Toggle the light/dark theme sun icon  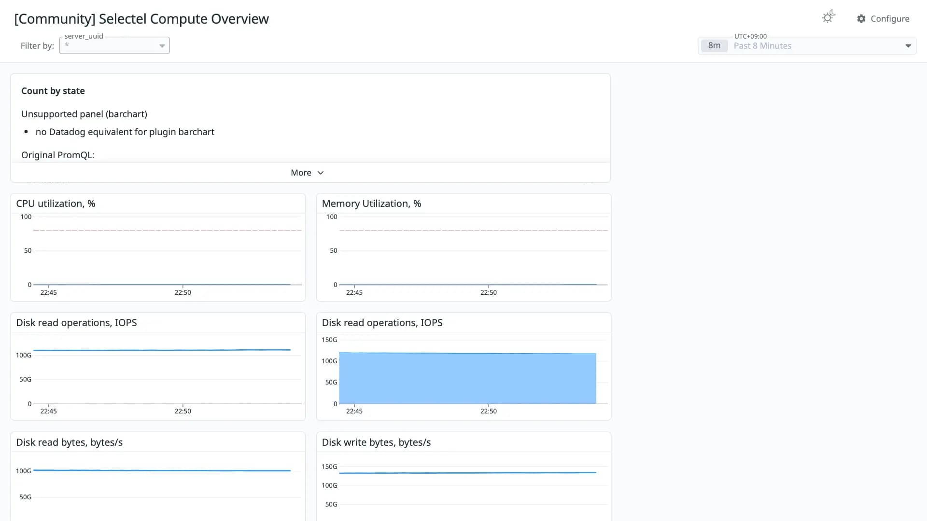click(829, 17)
